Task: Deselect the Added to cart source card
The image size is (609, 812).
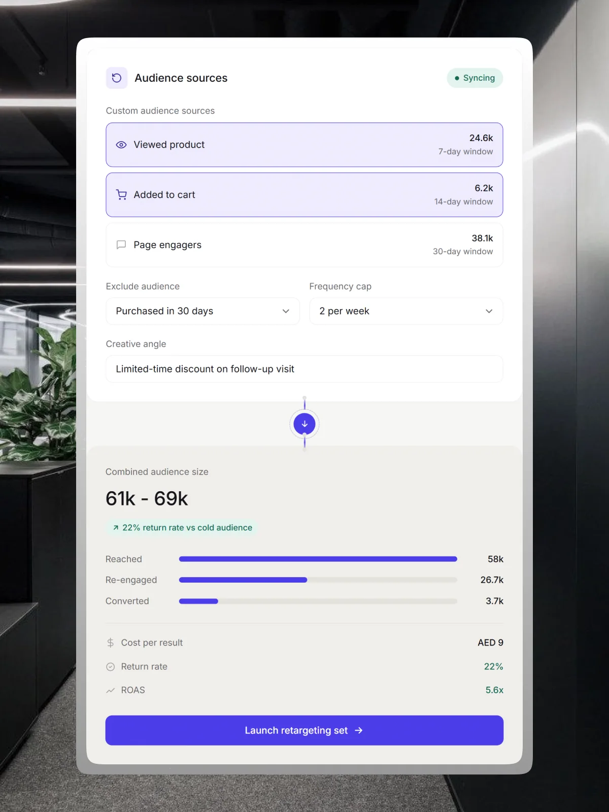Action: (304, 195)
